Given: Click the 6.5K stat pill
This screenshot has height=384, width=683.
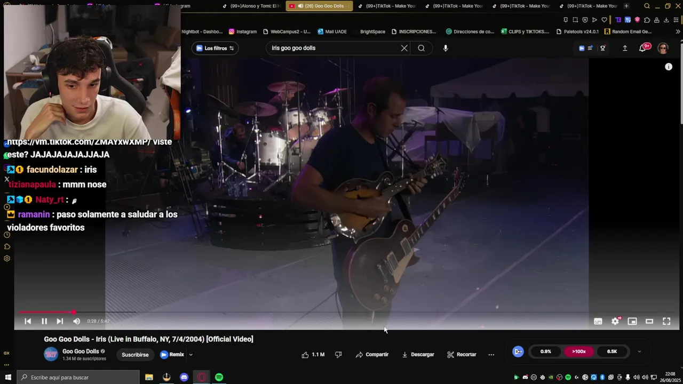Looking at the screenshot, I should tap(612, 351).
